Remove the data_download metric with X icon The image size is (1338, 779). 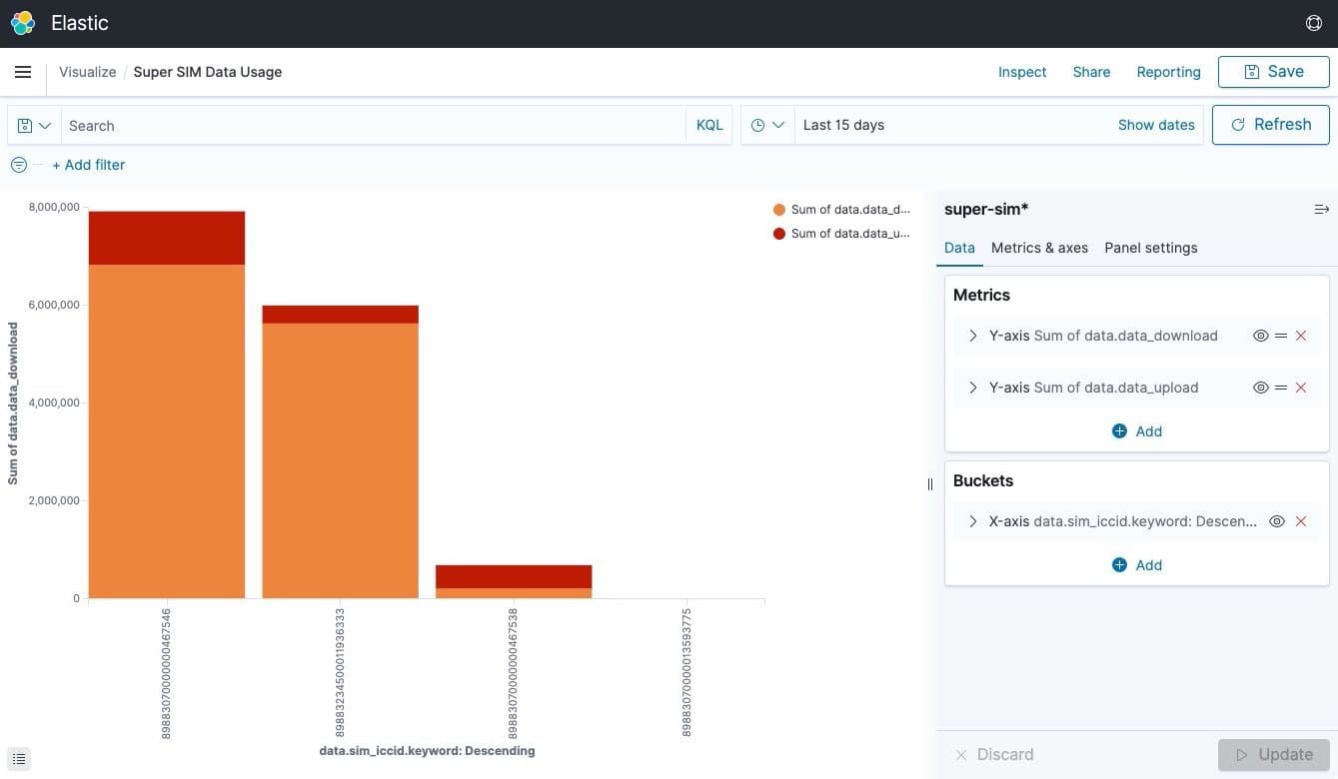coord(1301,336)
